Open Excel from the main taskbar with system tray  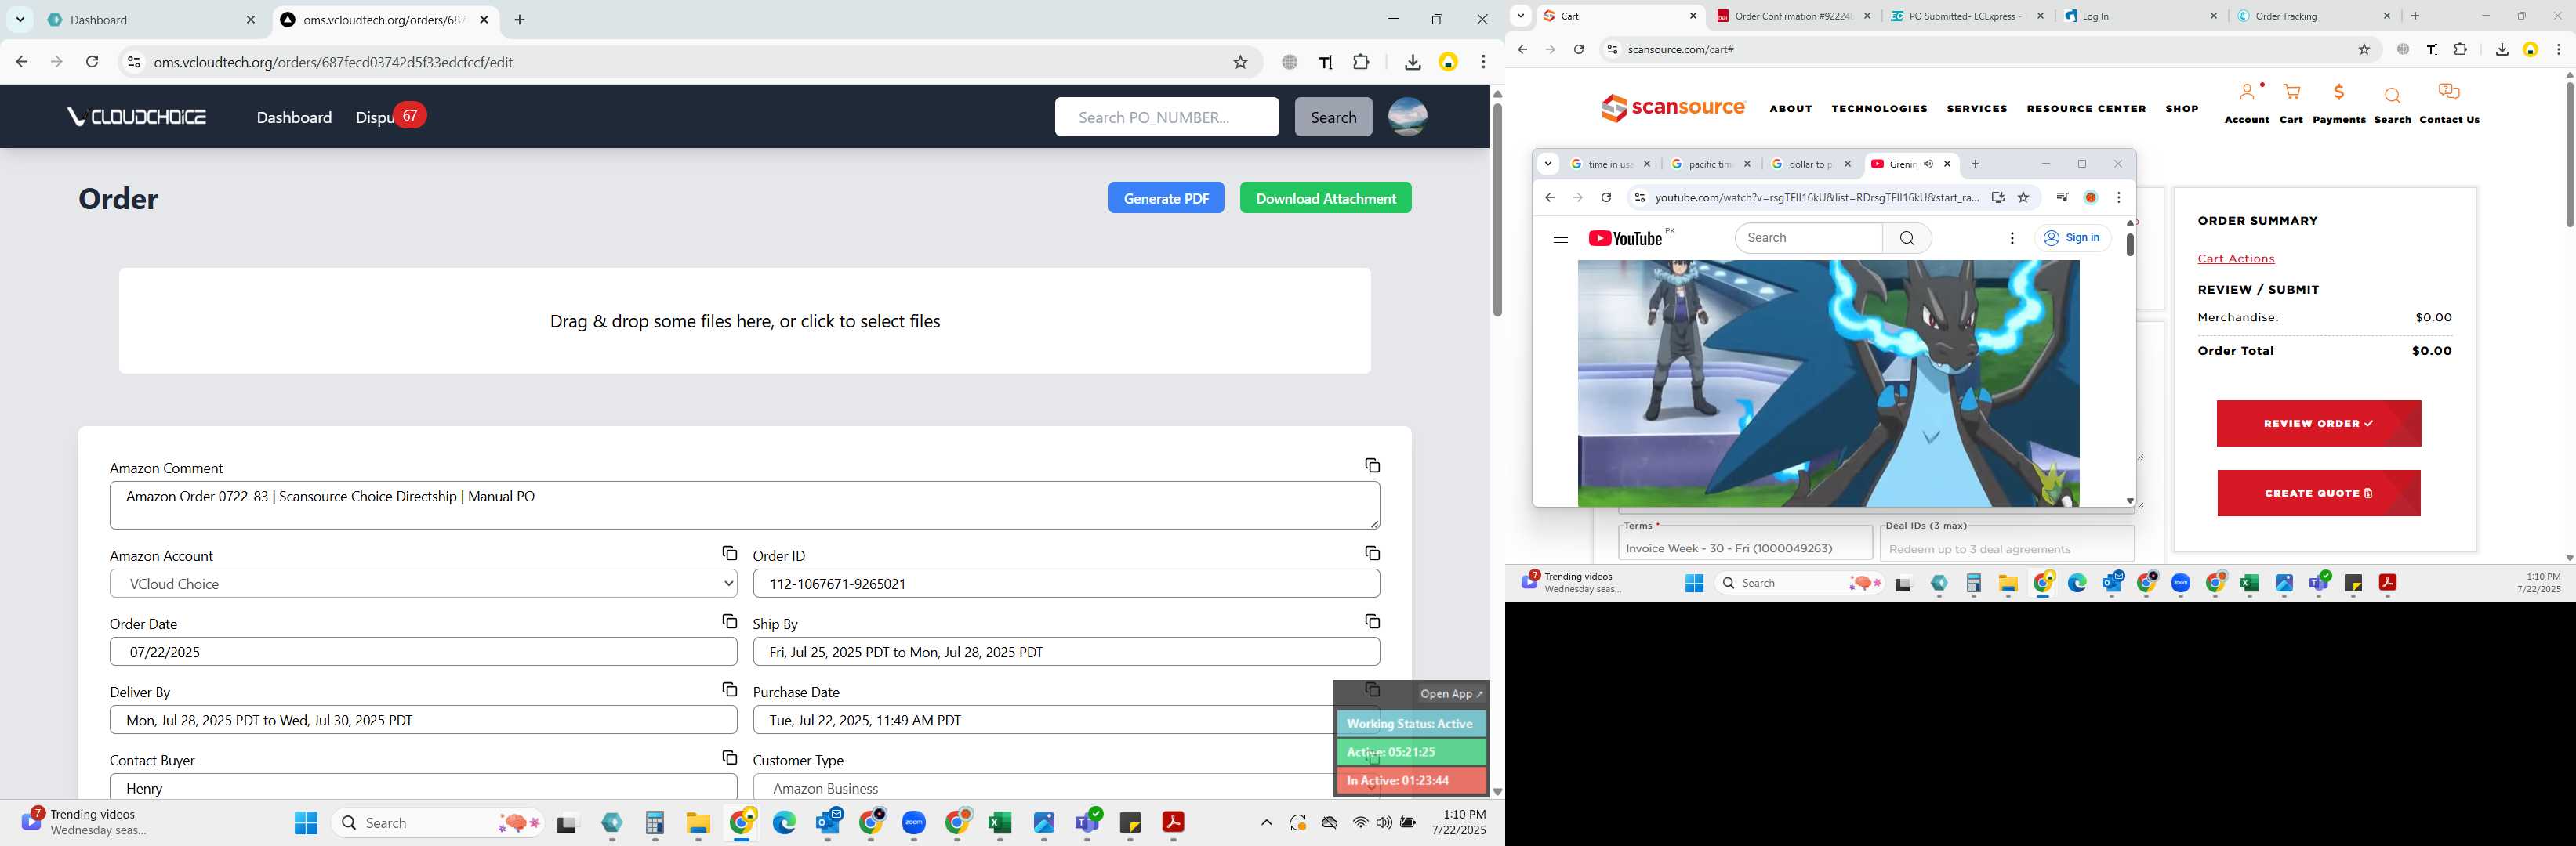point(1000,822)
